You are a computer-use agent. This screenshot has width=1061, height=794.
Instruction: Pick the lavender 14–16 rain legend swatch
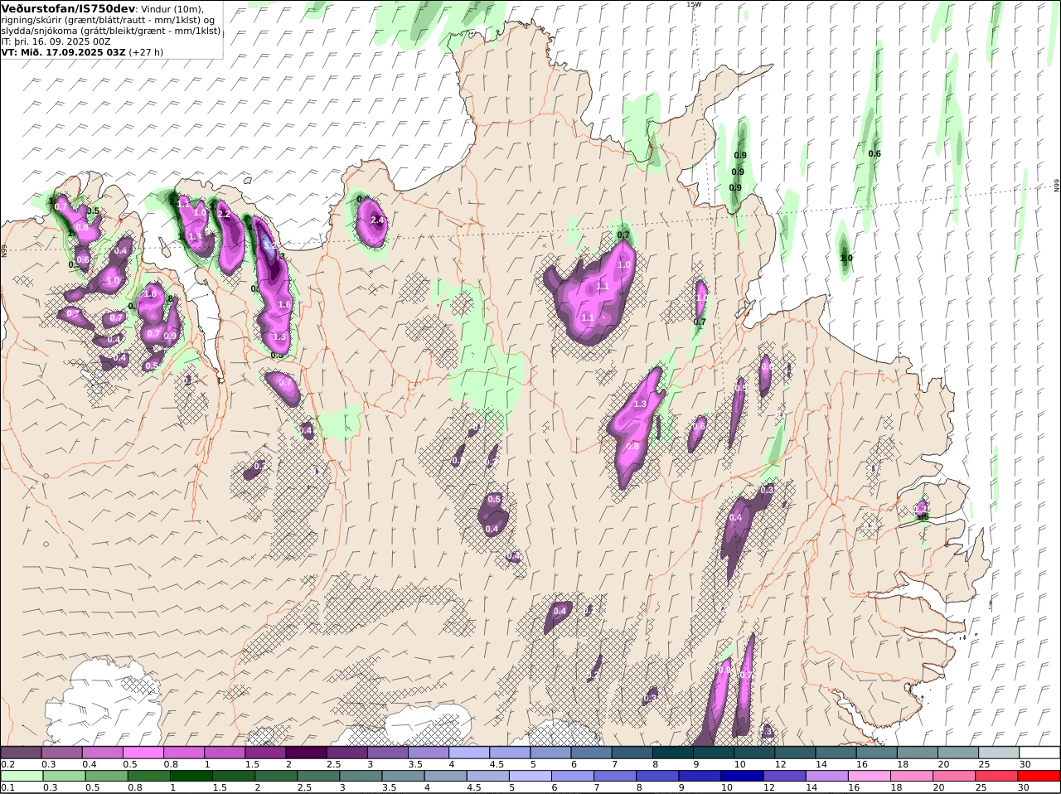point(826,776)
